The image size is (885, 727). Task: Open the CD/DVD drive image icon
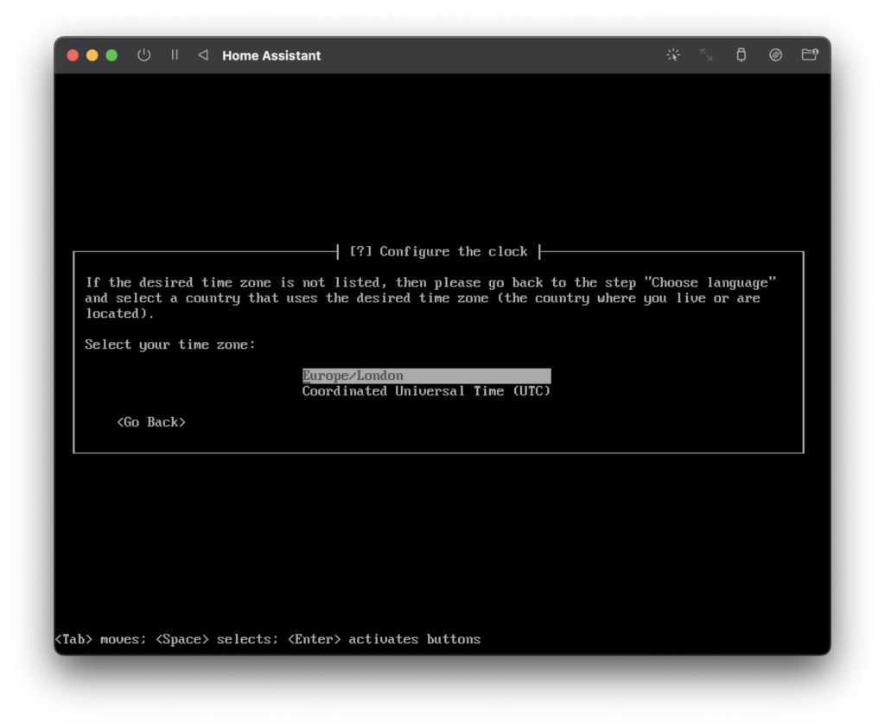[x=775, y=54]
